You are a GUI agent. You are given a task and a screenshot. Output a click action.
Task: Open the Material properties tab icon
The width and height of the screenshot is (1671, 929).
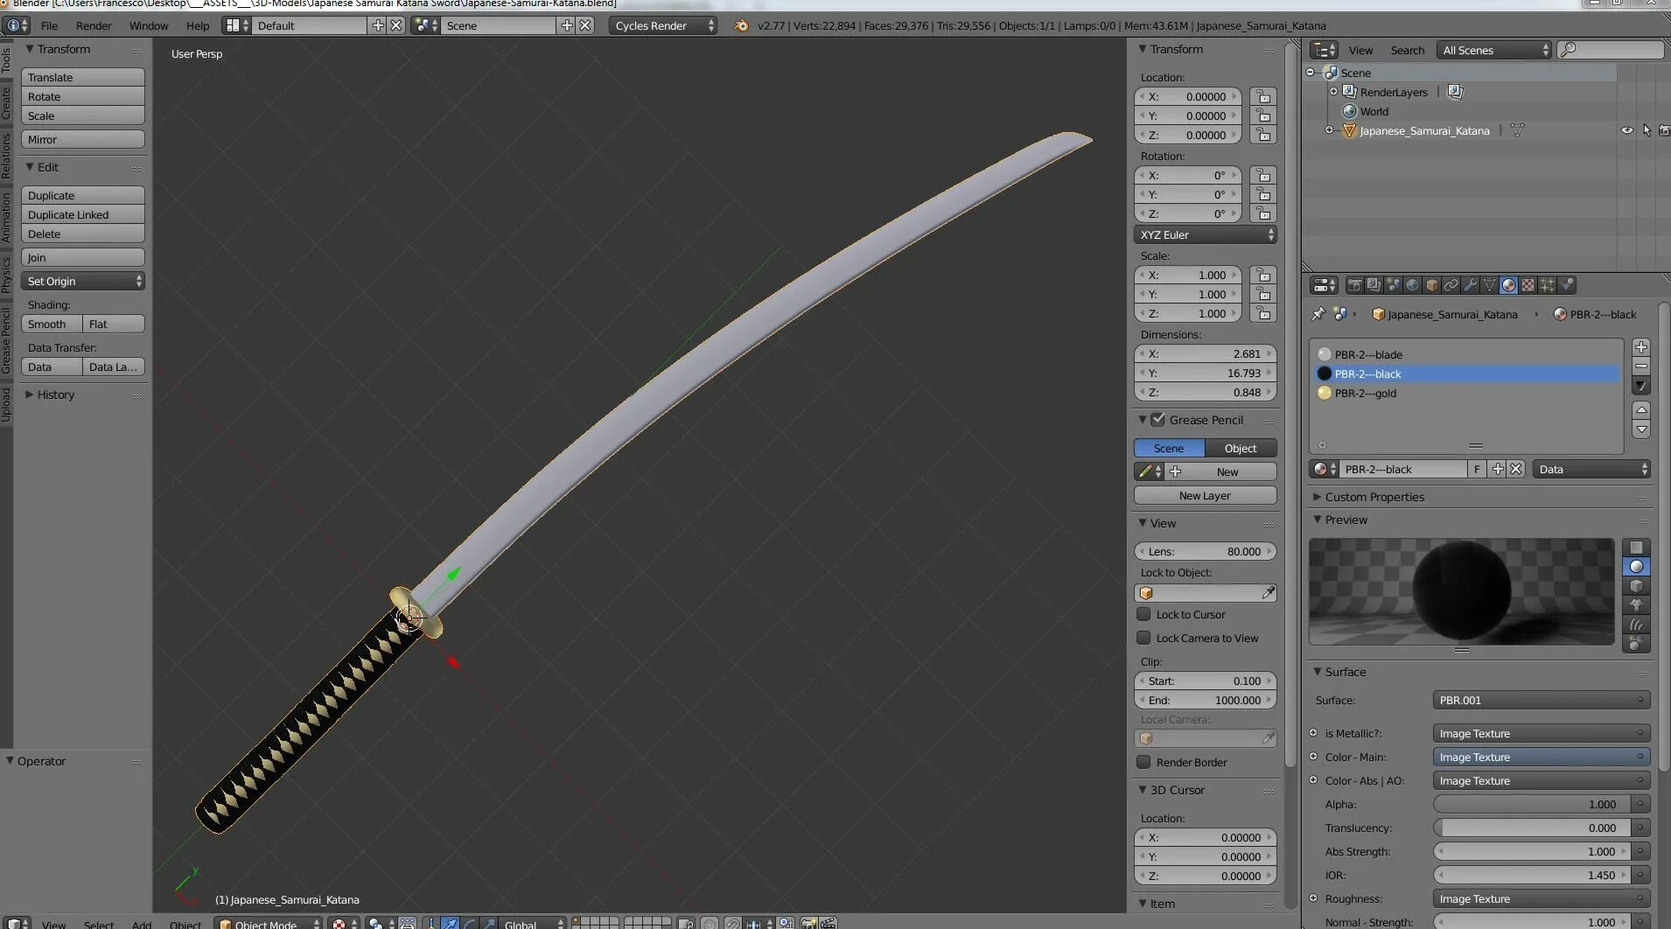click(1508, 285)
